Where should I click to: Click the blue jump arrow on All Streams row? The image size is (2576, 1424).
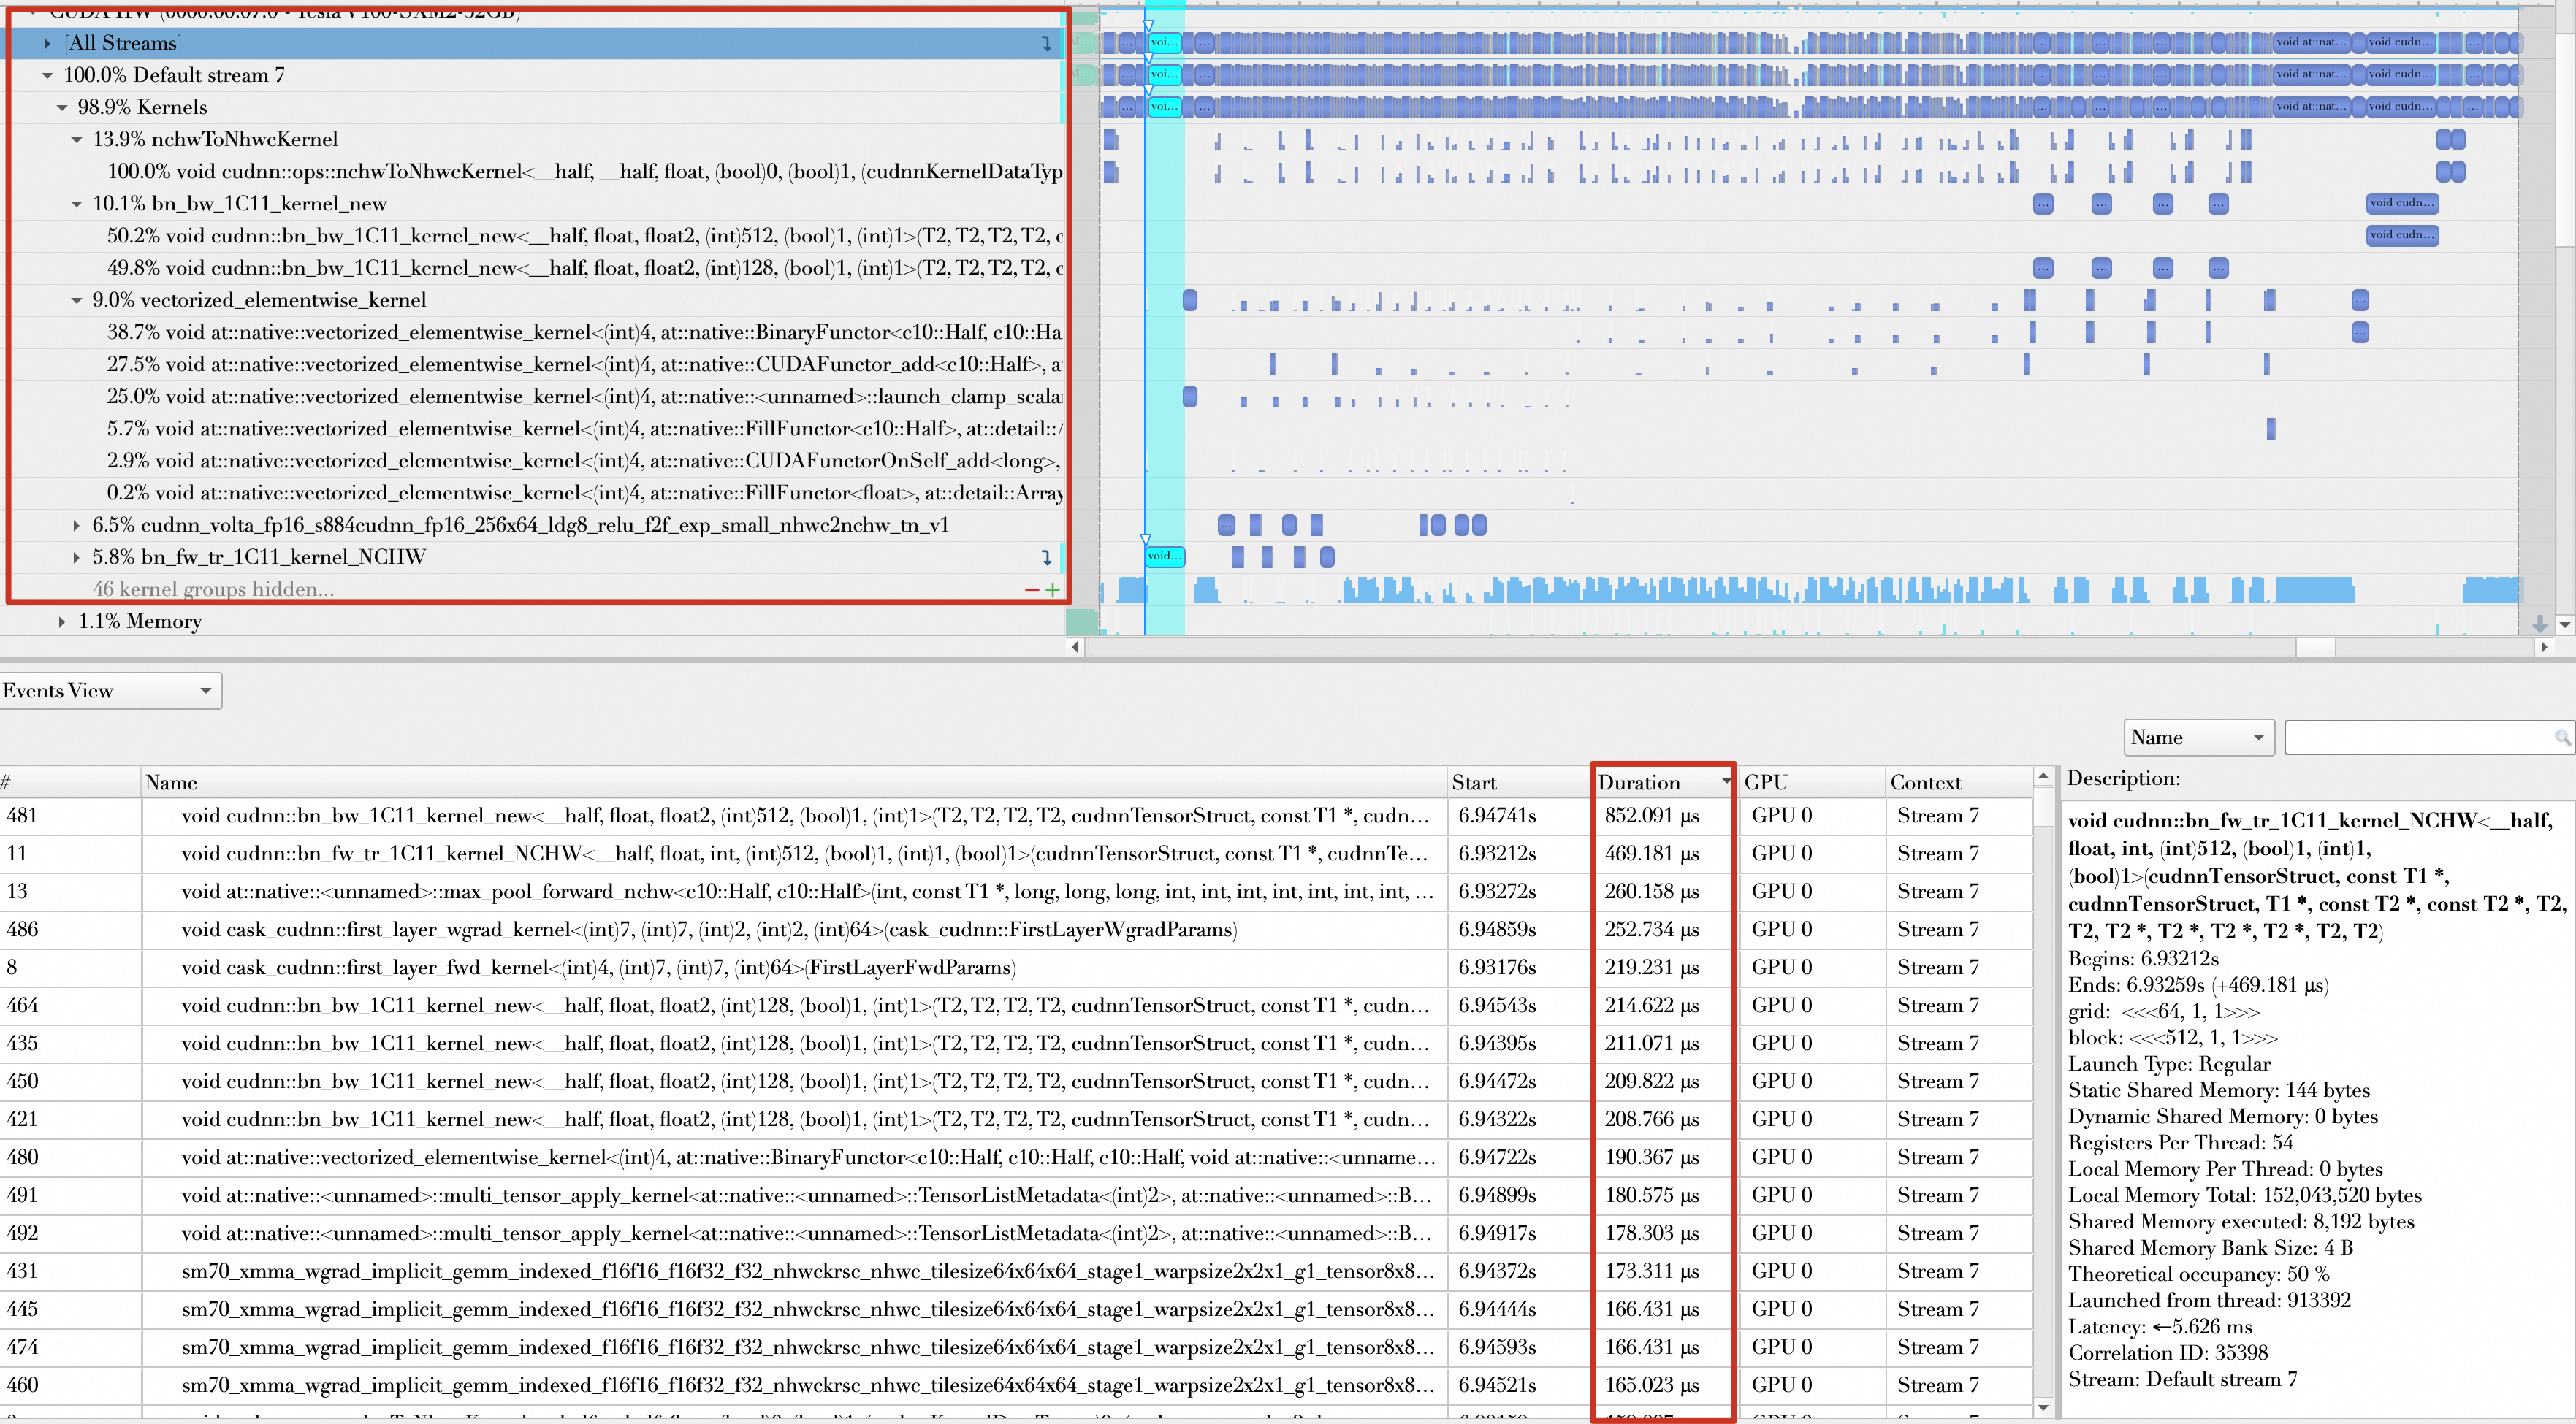(x=1046, y=43)
